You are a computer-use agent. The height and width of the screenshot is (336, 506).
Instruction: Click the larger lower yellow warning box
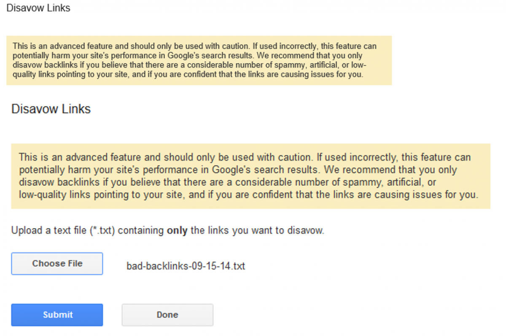pyautogui.click(x=250, y=176)
